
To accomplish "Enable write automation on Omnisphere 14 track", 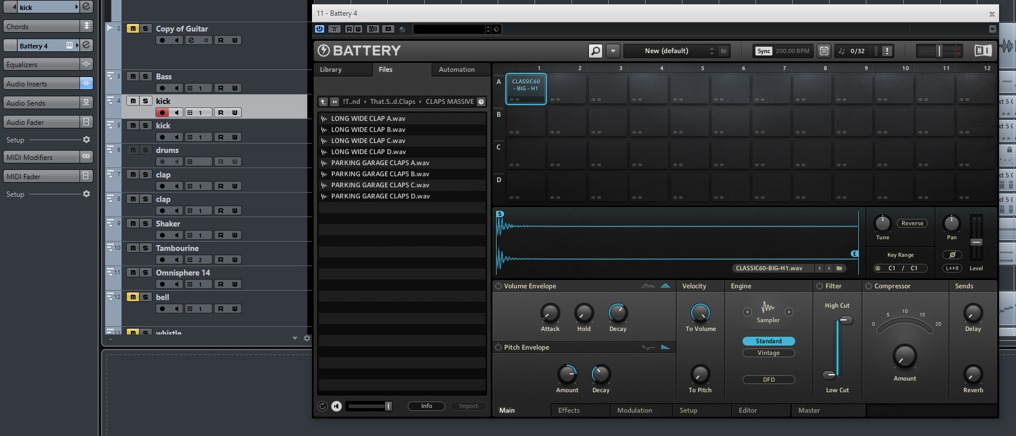I will click(x=235, y=284).
